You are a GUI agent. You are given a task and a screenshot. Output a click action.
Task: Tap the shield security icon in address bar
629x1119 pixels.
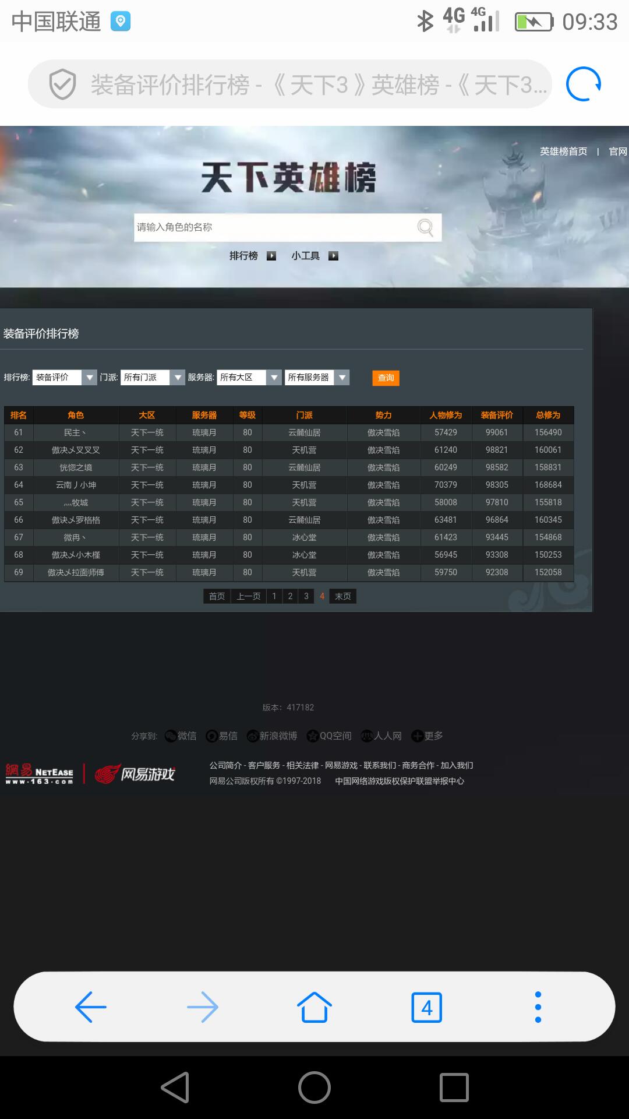(x=62, y=85)
